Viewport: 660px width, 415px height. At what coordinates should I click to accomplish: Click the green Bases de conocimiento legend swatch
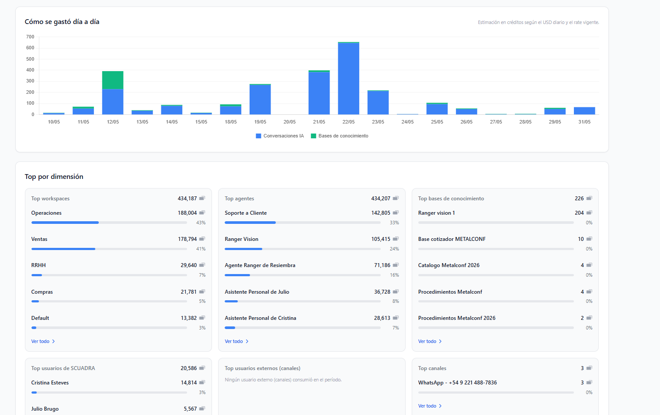coord(313,136)
